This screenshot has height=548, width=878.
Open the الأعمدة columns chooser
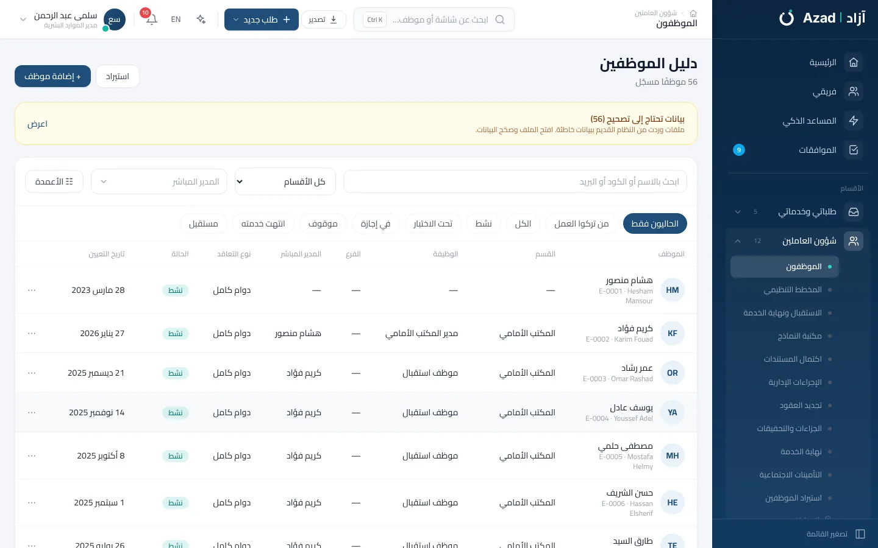point(54,181)
